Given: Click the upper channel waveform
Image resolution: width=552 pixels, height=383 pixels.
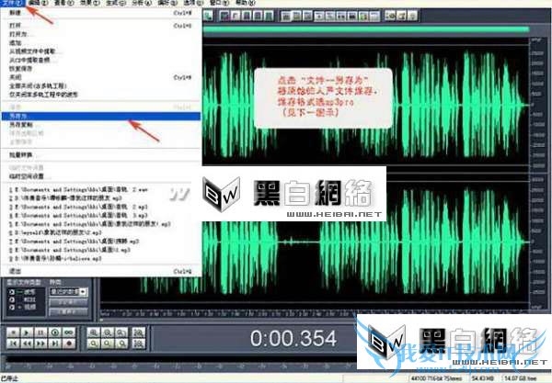Looking at the screenshot, I should pyautogui.click(x=366, y=105).
